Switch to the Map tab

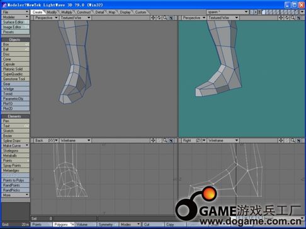point(111,12)
